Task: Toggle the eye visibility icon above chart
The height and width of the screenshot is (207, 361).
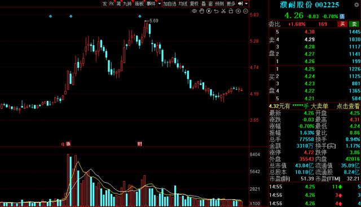Action: pyautogui.click(x=194, y=11)
